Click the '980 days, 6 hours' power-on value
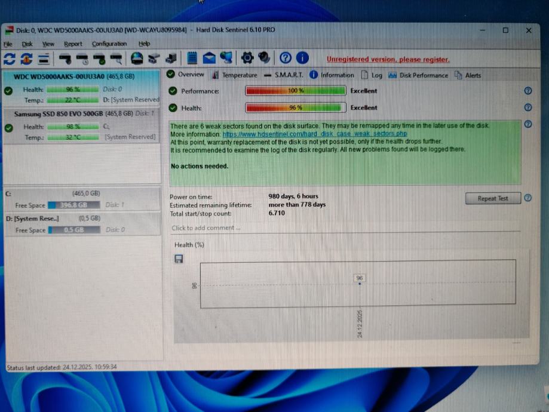Image resolution: width=549 pixels, height=412 pixels. click(293, 196)
